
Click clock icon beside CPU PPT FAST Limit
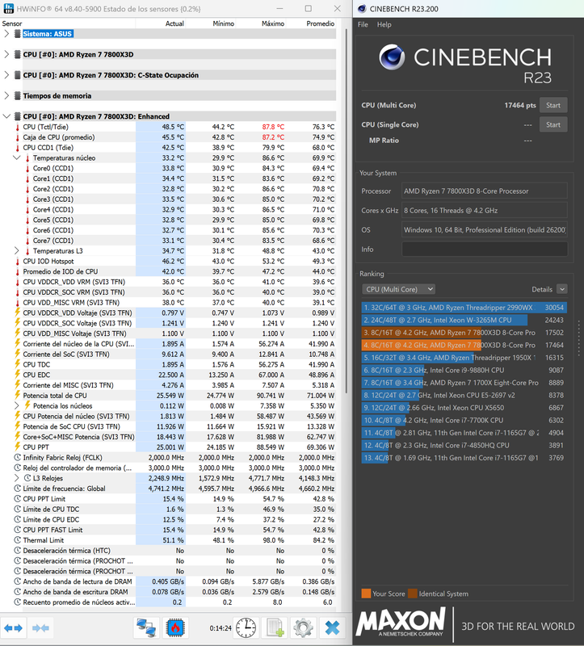[x=17, y=530]
